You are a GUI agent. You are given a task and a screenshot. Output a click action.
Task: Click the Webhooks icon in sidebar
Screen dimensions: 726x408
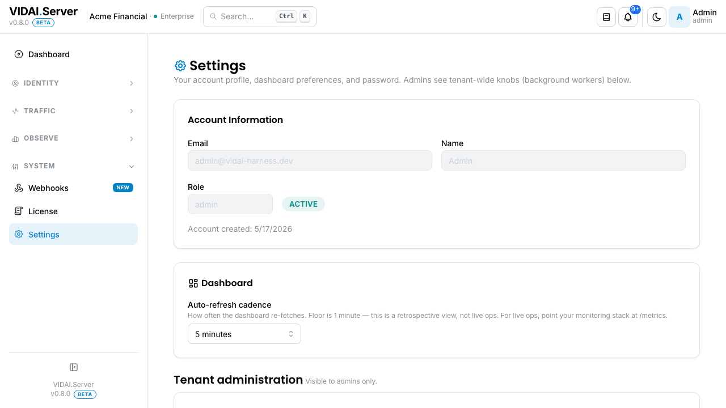tap(19, 188)
